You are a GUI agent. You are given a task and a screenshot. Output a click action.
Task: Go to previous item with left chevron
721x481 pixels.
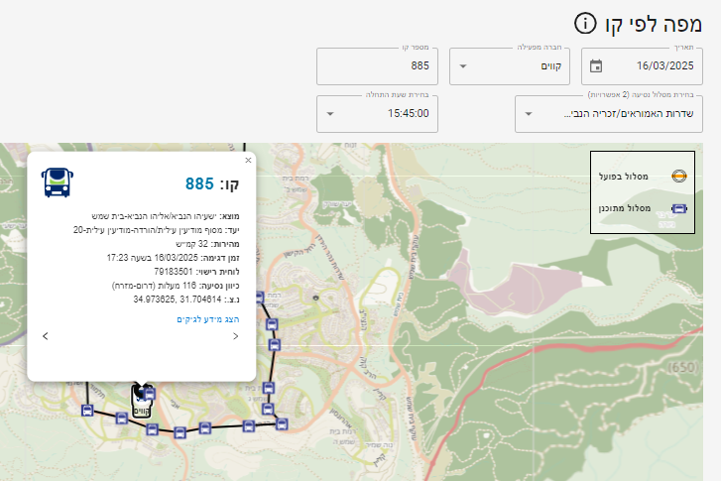(46, 337)
